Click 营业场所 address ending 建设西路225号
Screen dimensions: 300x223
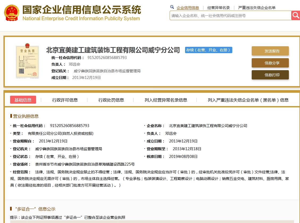tap(85, 164)
